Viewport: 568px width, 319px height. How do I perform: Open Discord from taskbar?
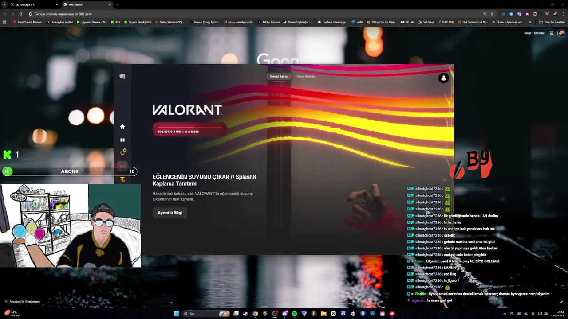[x=285, y=314]
